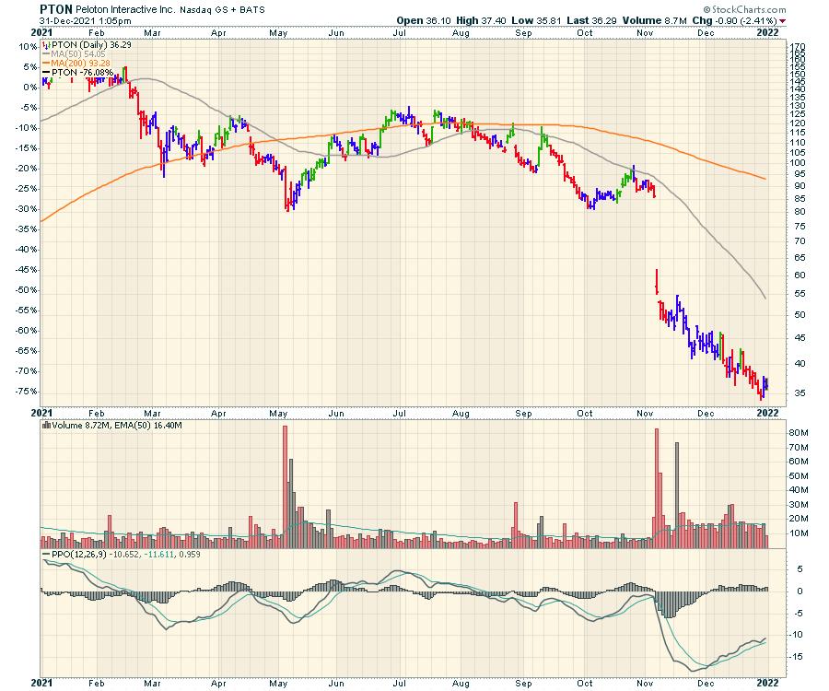Image resolution: width=829 pixels, height=691 pixels.
Task: Click the 2022 label on bottom axis
Action: 768,683
